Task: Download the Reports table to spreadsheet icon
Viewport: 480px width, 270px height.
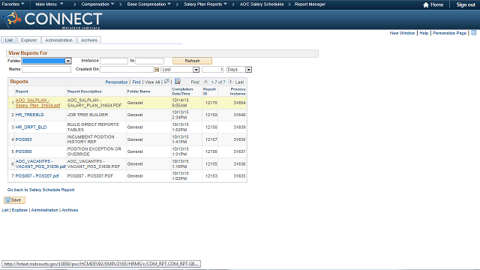Action: tap(178, 82)
